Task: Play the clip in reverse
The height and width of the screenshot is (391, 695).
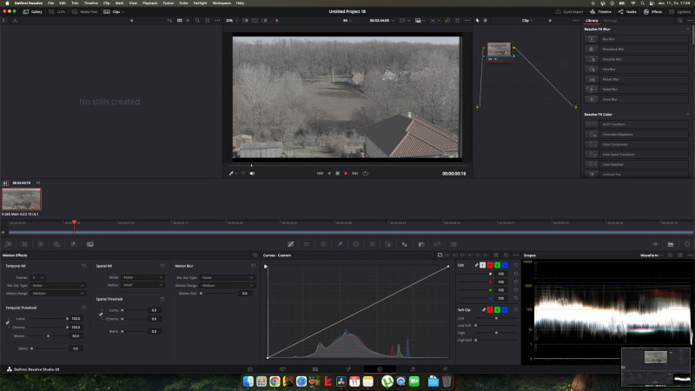Action: 329,173
